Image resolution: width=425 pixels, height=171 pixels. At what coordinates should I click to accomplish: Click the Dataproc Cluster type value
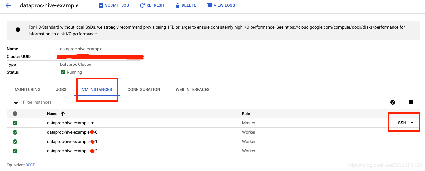76,65
